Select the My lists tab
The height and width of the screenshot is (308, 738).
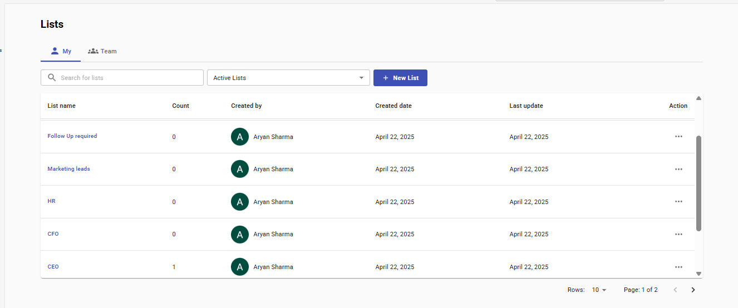pos(61,51)
